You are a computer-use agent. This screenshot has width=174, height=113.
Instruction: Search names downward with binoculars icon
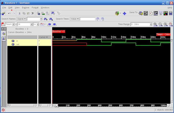pos(46,19)
